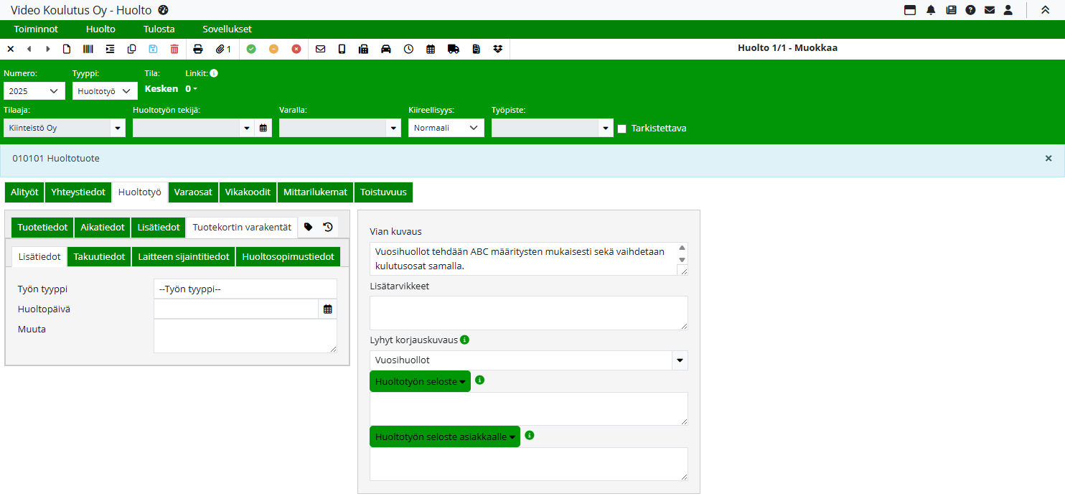Screen dimensions: 1065x504
Task: Open attachments via the paperclip icon
Action: [x=223, y=49]
